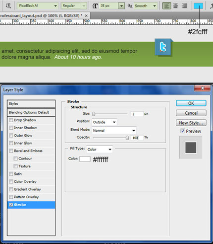
Task: Center the text alignment
Action: (x=175, y=6)
